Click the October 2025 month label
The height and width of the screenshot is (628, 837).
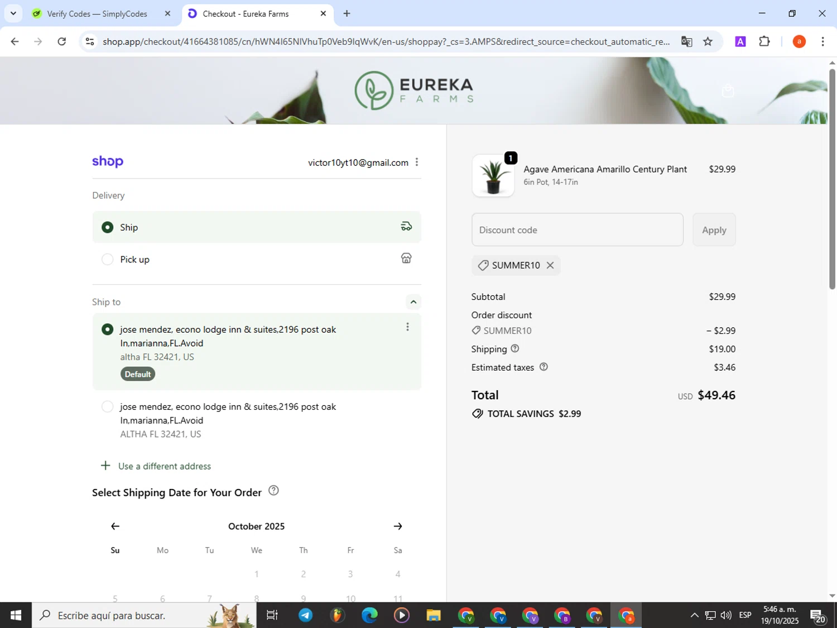[x=257, y=526]
